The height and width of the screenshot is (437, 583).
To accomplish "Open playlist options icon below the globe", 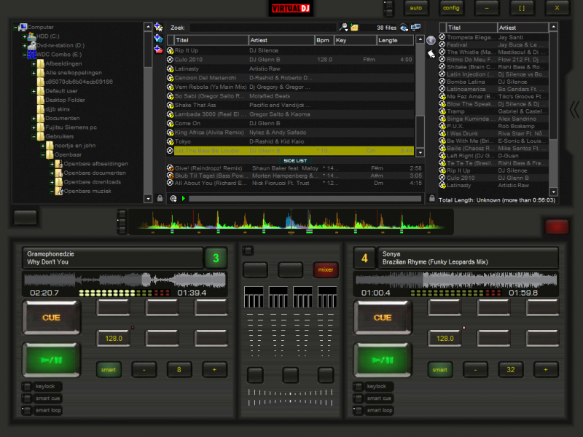I will click(x=431, y=54).
